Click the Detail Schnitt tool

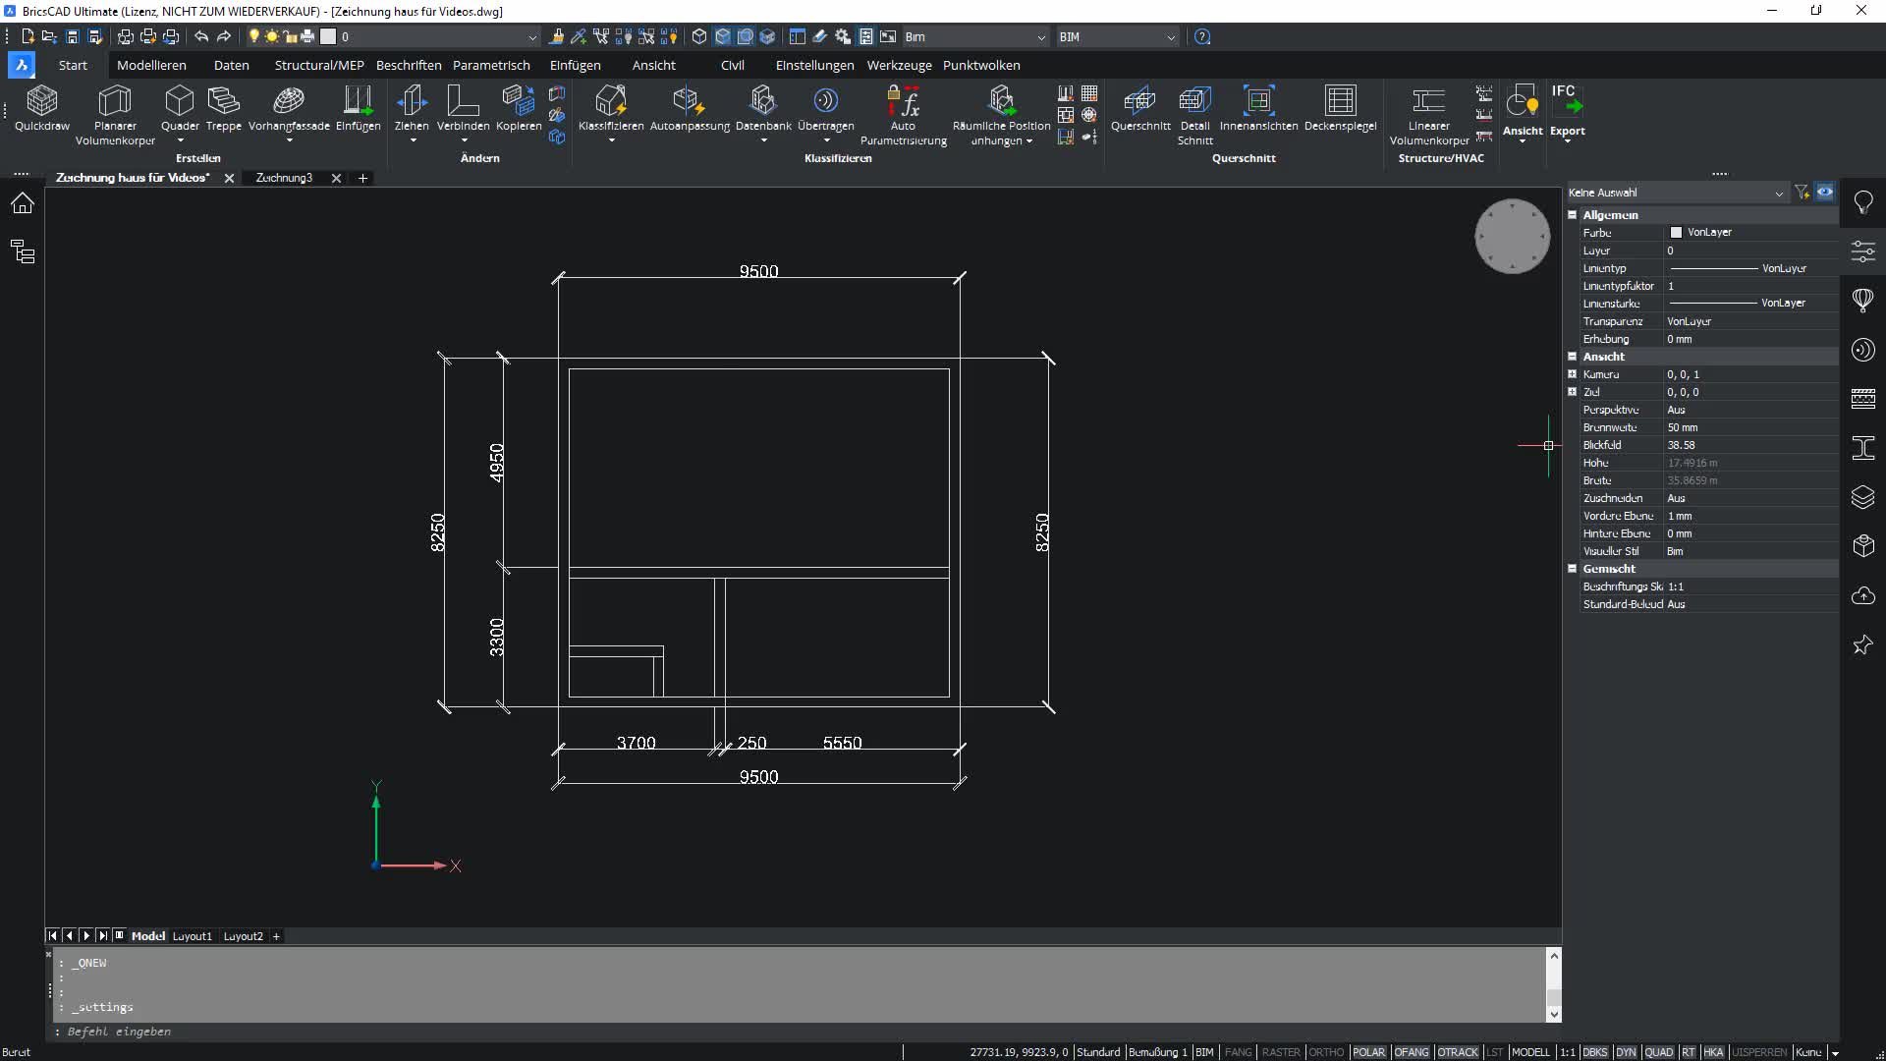coord(1195,115)
